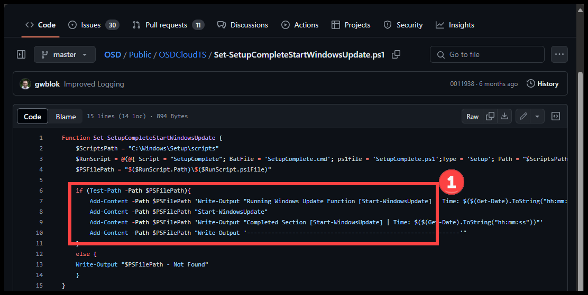The width and height of the screenshot is (588, 295).
Task: Open the OSD repository breadcrumb link
Action: pos(112,54)
